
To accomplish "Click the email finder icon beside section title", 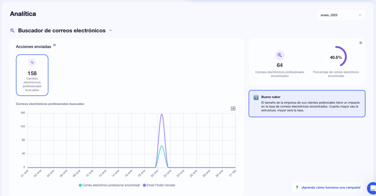I will 12,31.
